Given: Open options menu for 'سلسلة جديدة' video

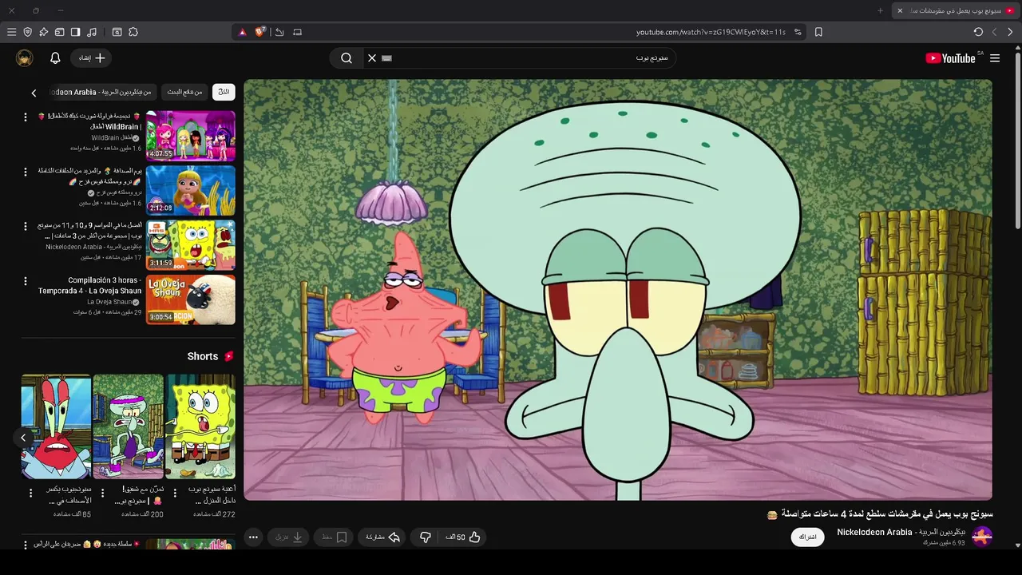Looking at the screenshot, I should click(x=26, y=545).
